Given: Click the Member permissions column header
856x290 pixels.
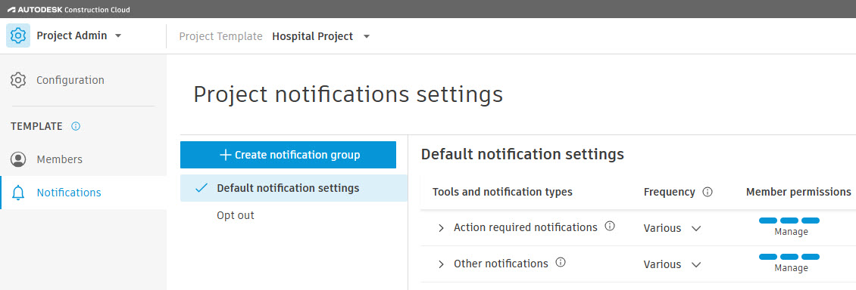Looking at the screenshot, I should (x=798, y=192).
